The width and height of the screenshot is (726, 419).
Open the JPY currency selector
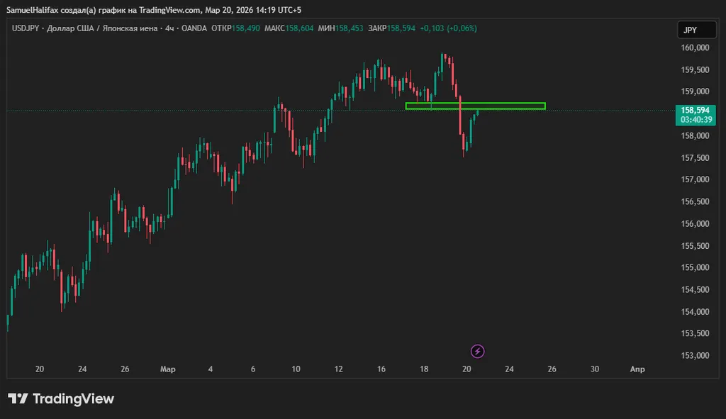pos(690,30)
